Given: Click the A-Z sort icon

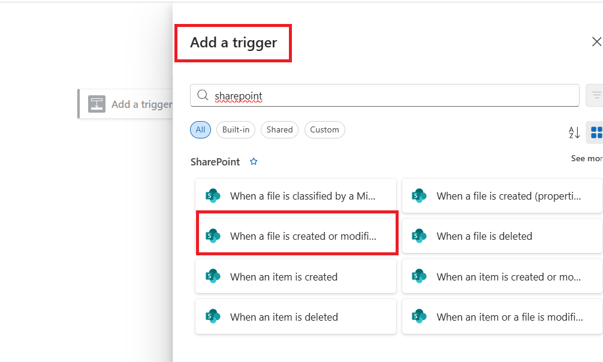Looking at the screenshot, I should click(574, 132).
